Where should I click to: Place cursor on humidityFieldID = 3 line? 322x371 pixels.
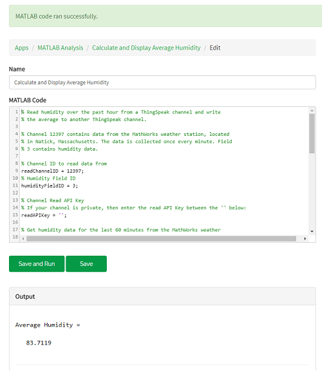[50, 185]
